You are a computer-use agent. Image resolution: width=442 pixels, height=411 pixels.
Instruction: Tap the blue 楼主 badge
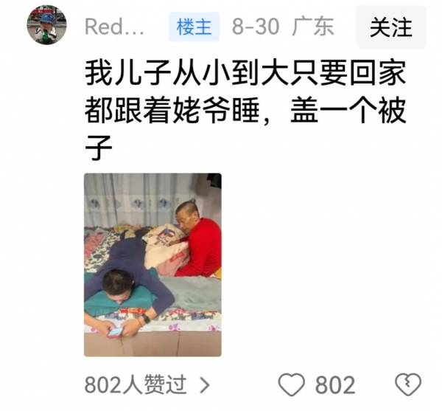click(x=194, y=27)
